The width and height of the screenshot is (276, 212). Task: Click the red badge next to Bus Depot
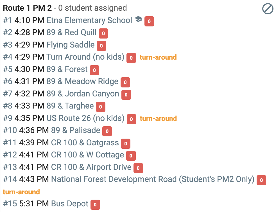pyautogui.click(x=95, y=205)
